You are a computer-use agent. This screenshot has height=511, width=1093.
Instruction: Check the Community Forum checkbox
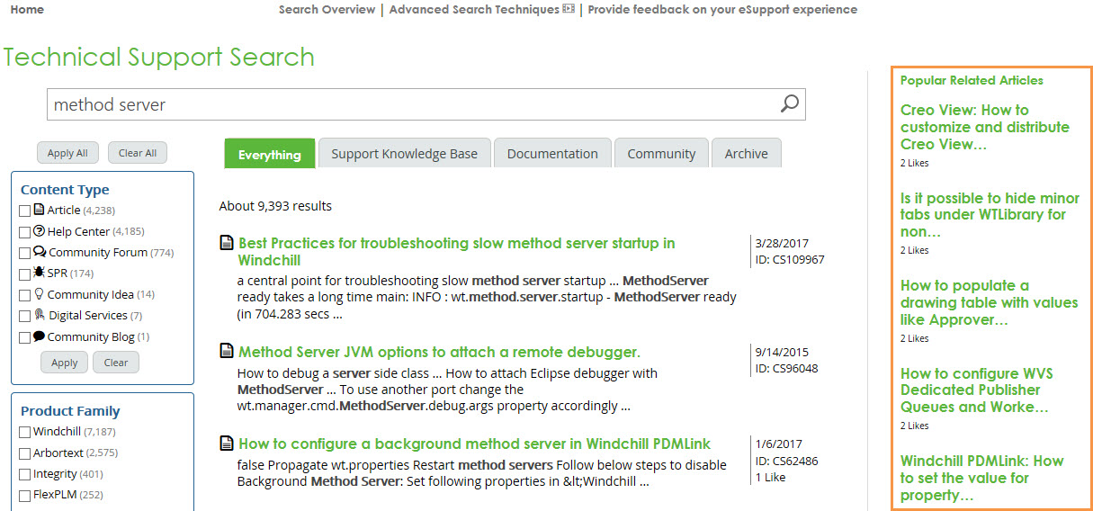click(x=25, y=253)
